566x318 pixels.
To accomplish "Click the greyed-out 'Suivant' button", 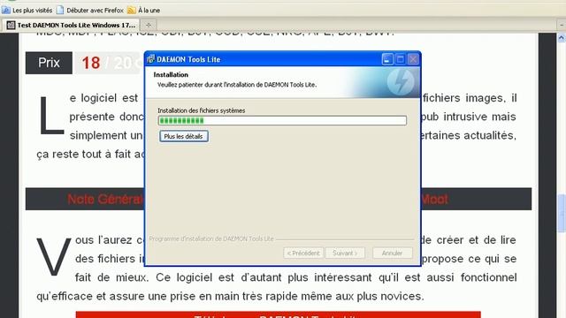I will [345, 254].
